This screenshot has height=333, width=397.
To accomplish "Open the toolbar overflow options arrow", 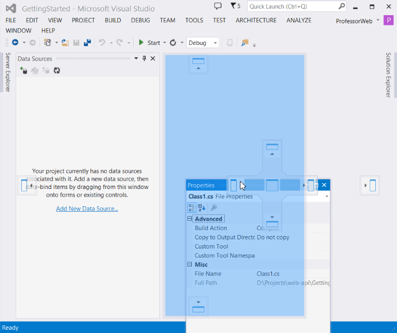I will point(255,45).
